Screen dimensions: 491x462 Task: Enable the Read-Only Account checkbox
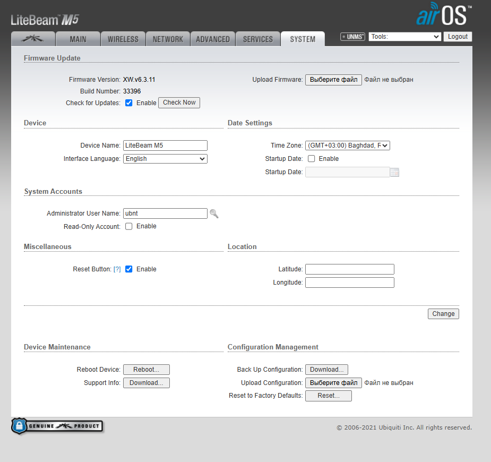coord(128,226)
